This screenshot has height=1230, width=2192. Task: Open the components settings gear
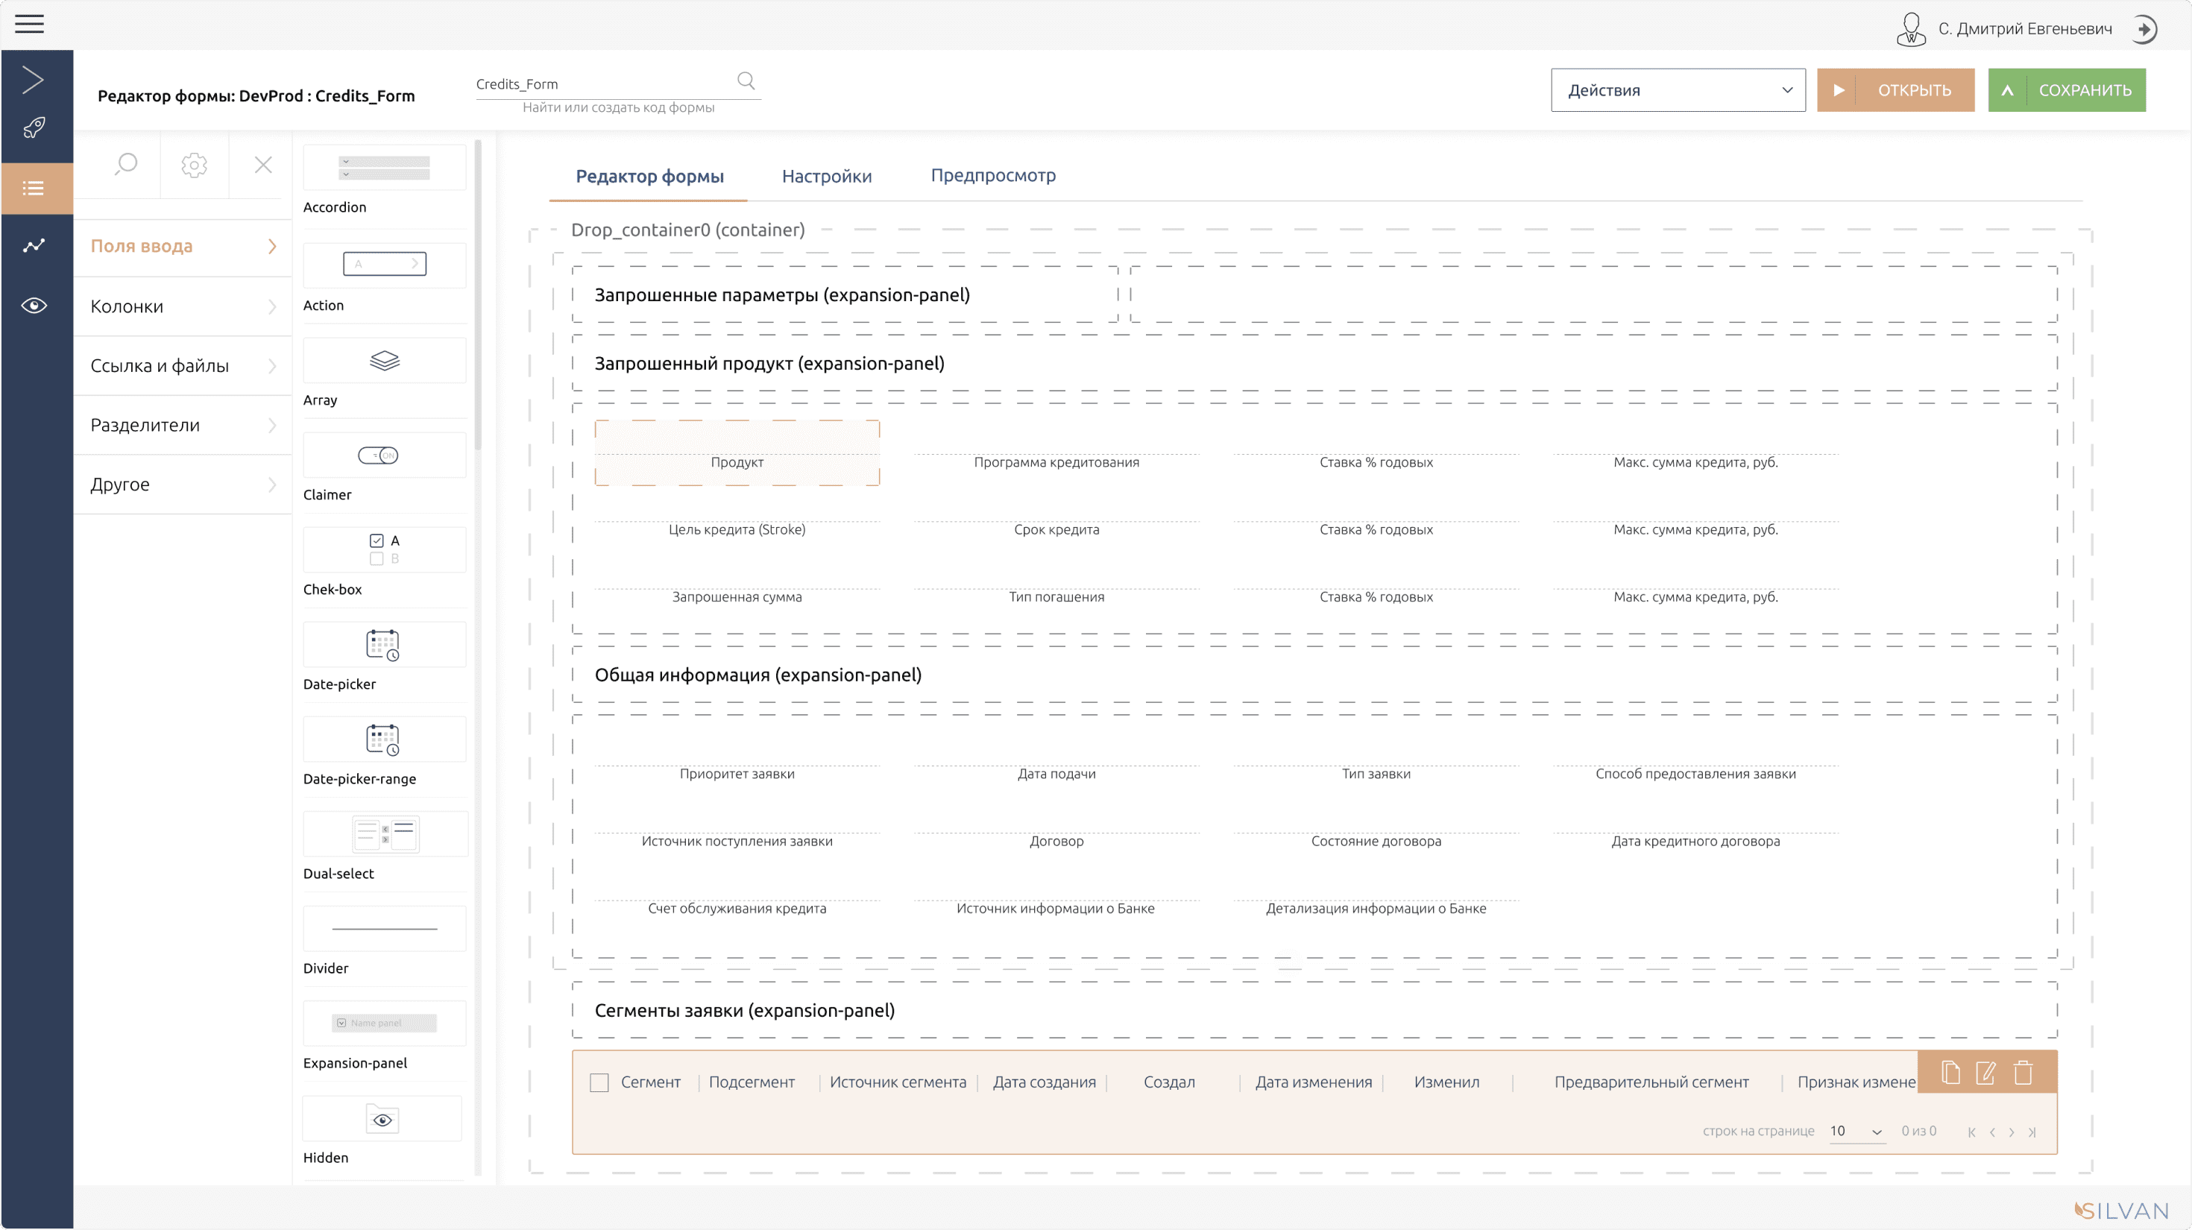click(x=194, y=164)
